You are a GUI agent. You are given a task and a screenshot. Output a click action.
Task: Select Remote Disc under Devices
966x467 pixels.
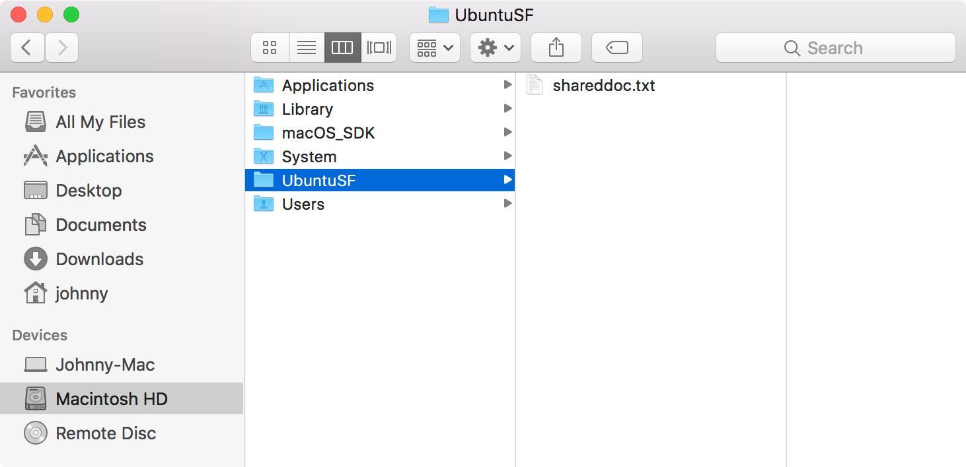122,433
